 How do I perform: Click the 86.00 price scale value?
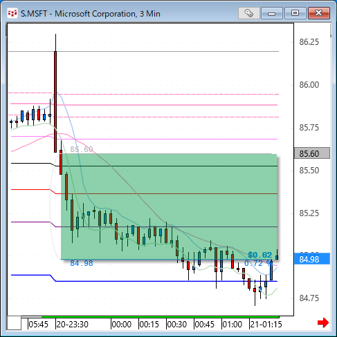click(309, 85)
